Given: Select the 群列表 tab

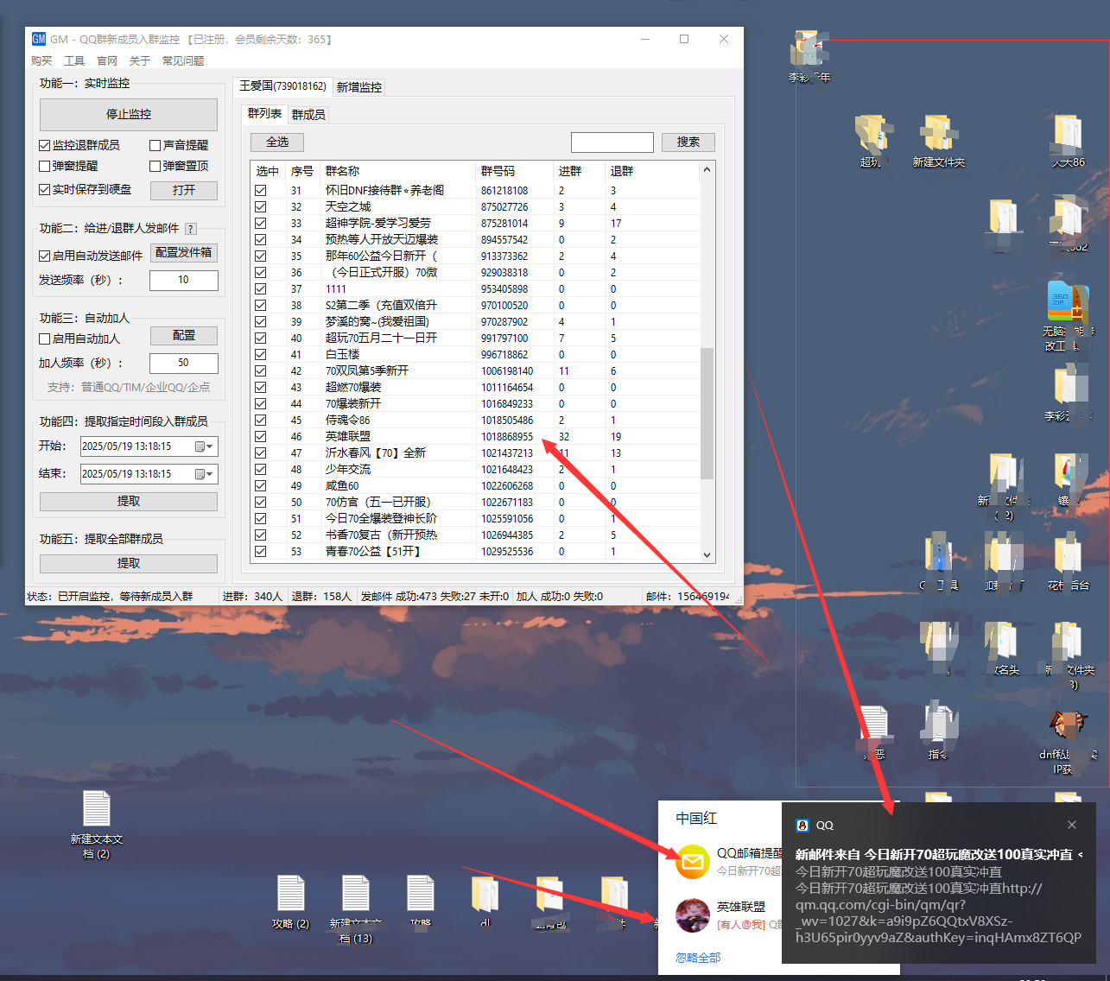Looking at the screenshot, I should click(x=264, y=113).
